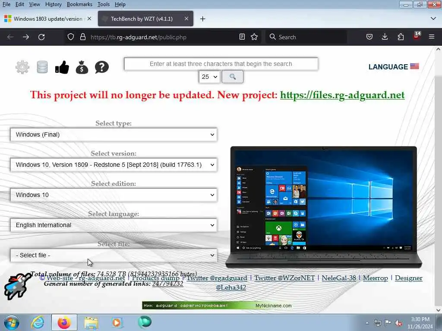442x331 pixels.
Task: Open the NeleGal-38 link
Action: 339,278
